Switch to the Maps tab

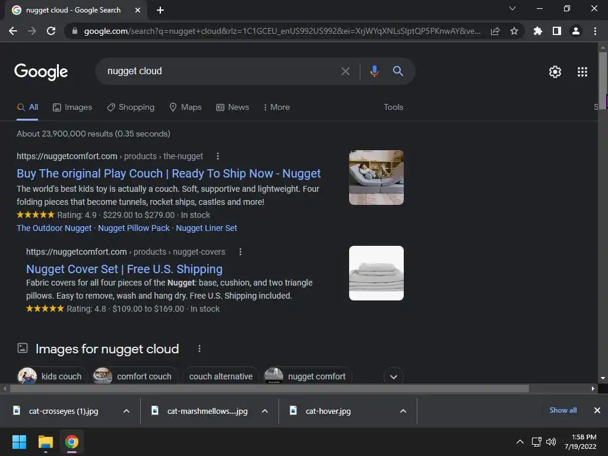pyautogui.click(x=185, y=107)
